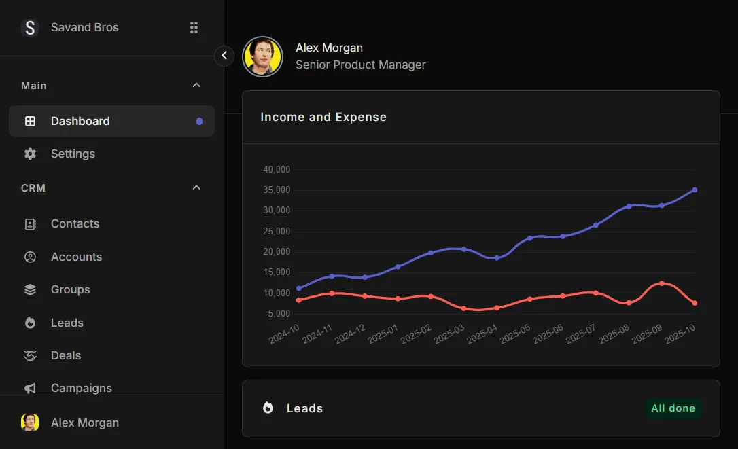Viewport: 738px width, 449px height.
Task: Click the Groups layers icon
Action: click(x=30, y=289)
